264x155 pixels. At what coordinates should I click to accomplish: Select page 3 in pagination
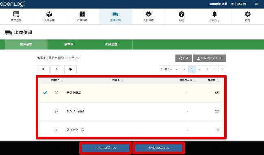[x=207, y=69]
